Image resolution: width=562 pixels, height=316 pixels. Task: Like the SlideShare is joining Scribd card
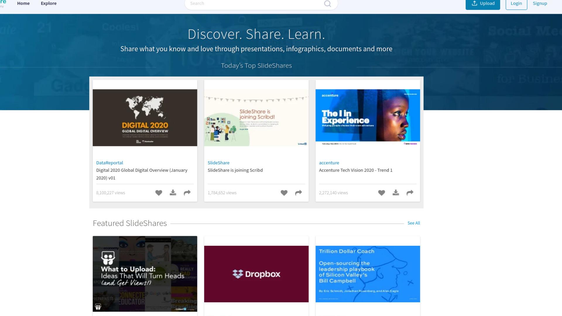pyautogui.click(x=284, y=193)
